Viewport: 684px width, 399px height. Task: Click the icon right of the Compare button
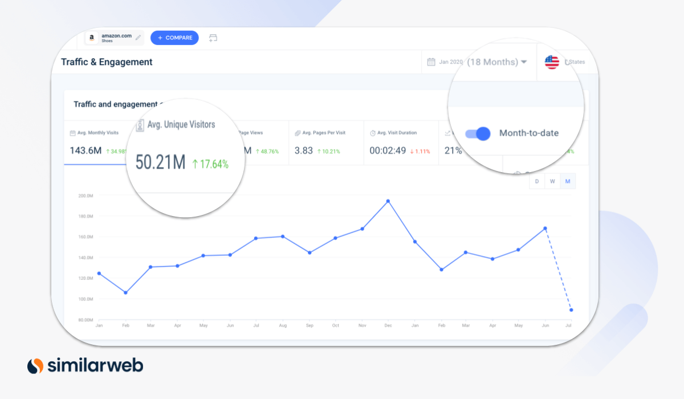point(213,38)
